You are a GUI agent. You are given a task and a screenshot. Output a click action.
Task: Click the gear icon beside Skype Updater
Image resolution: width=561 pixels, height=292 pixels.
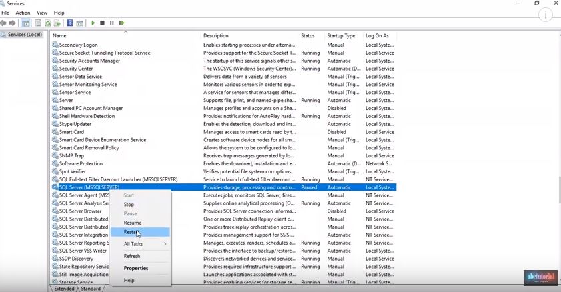click(x=55, y=124)
